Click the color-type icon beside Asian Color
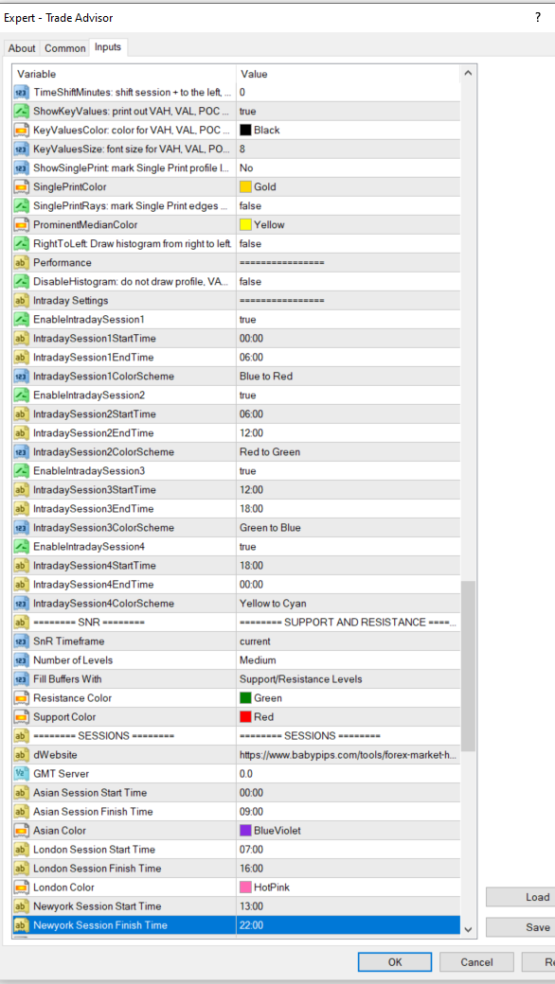The height and width of the screenshot is (984, 555). [21, 831]
